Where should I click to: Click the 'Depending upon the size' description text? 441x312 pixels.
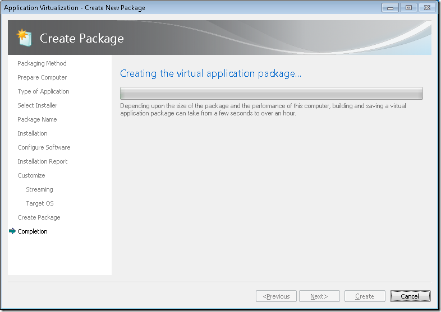click(x=263, y=110)
